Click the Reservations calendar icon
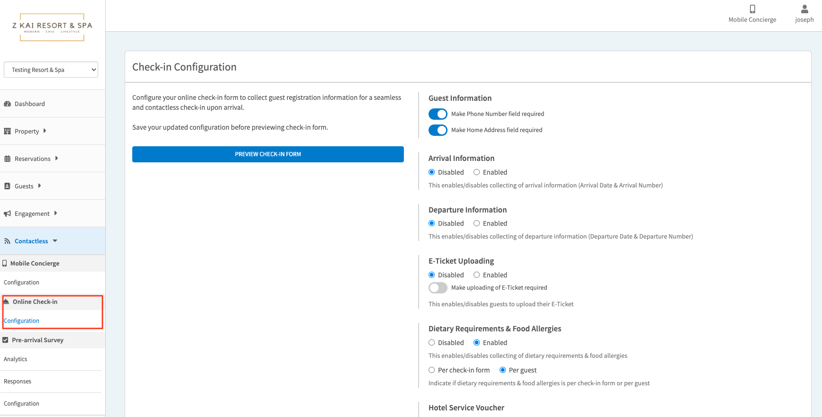 tap(7, 159)
